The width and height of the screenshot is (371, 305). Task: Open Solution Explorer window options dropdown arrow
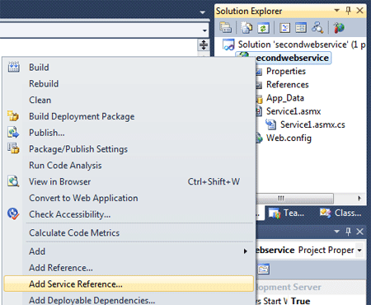coord(336,11)
